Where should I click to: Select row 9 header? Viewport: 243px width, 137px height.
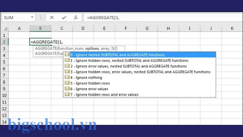(4, 89)
